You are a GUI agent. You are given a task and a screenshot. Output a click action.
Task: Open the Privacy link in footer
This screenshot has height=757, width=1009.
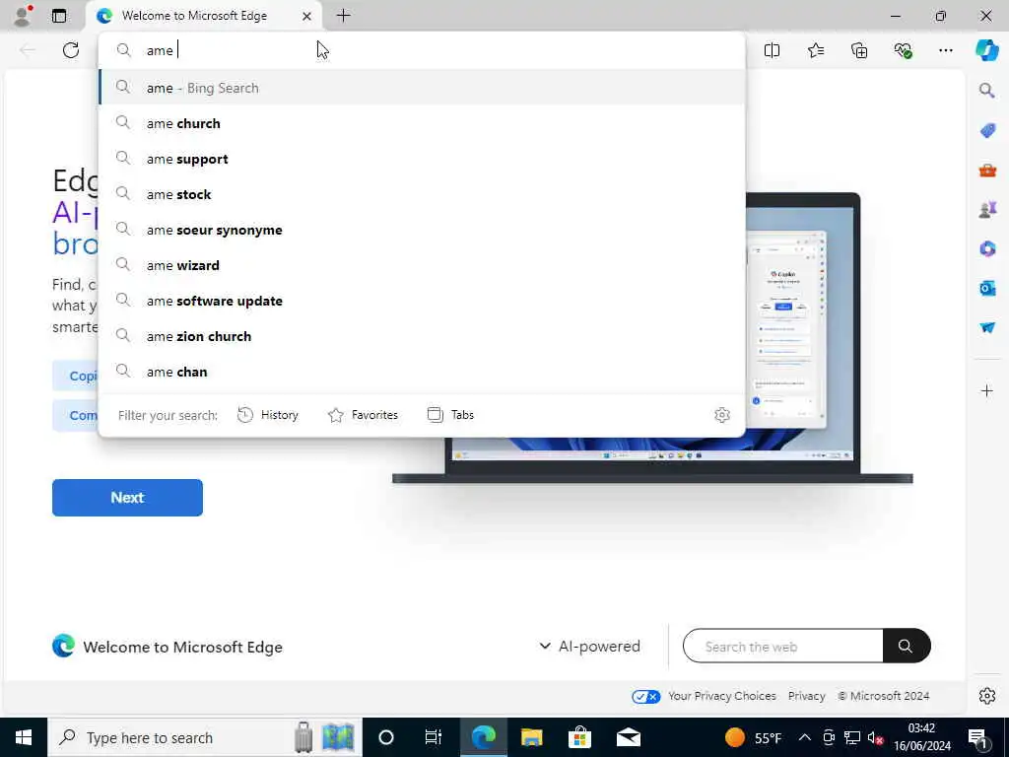click(x=806, y=696)
